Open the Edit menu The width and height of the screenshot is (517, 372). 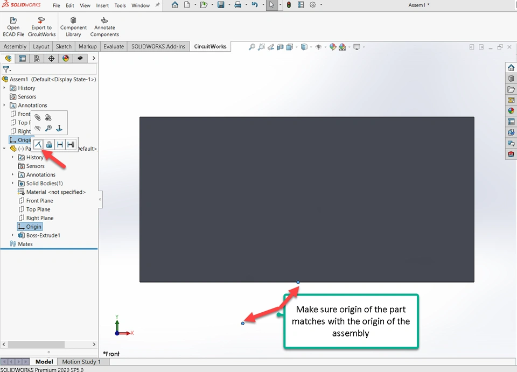pyautogui.click(x=70, y=5)
